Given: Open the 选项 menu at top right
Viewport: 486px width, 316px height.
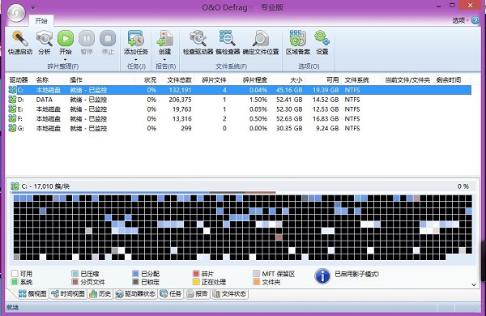Looking at the screenshot, I should 460,20.
